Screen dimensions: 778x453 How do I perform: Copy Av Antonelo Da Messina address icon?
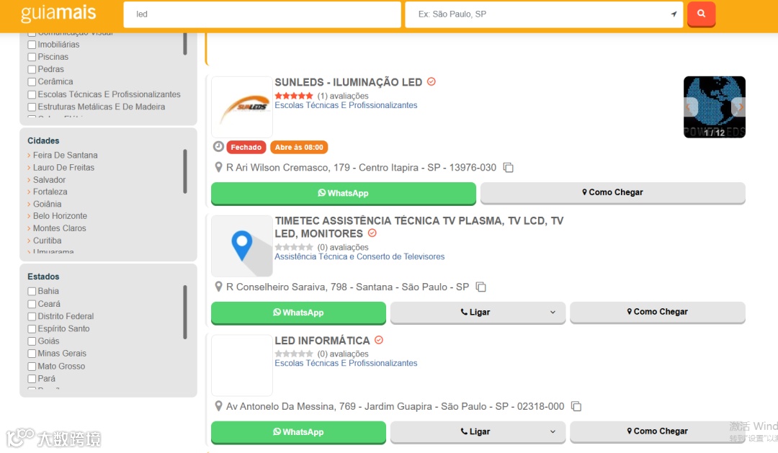[x=576, y=406]
